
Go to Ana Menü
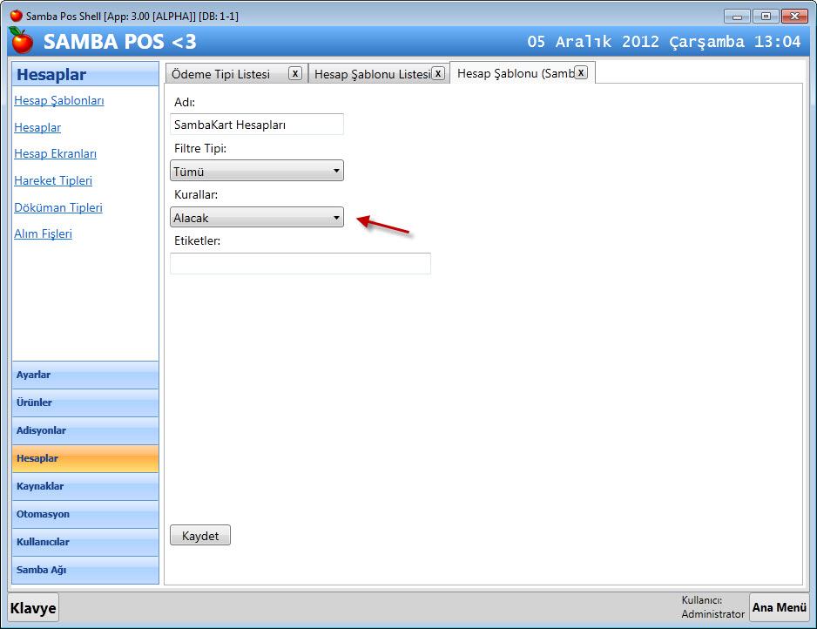pyautogui.click(x=780, y=607)
